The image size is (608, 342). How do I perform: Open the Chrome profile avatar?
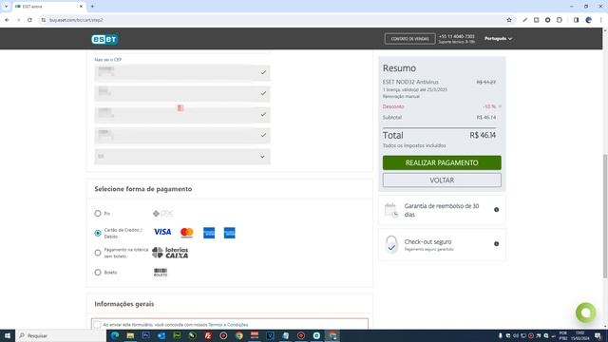[x=589, y=20]
